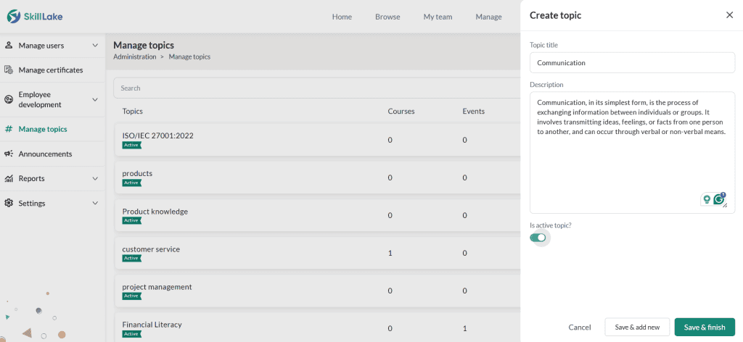Expand the Employee development submenu

pos(95,99)
